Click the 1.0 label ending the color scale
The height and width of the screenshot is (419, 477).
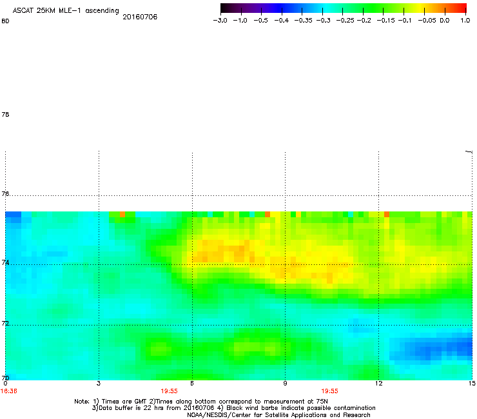point(465,21)
